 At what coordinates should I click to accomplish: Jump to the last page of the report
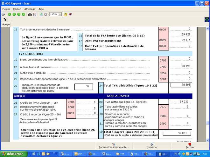24,14
